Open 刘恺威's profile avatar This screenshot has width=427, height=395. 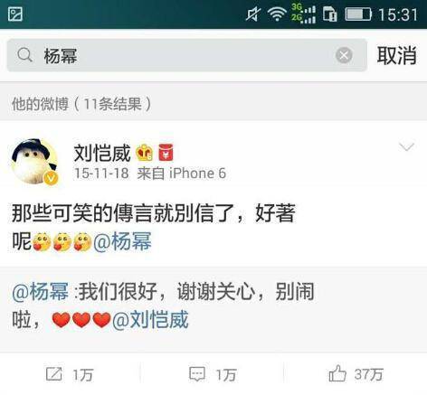[x=34, y=162]
